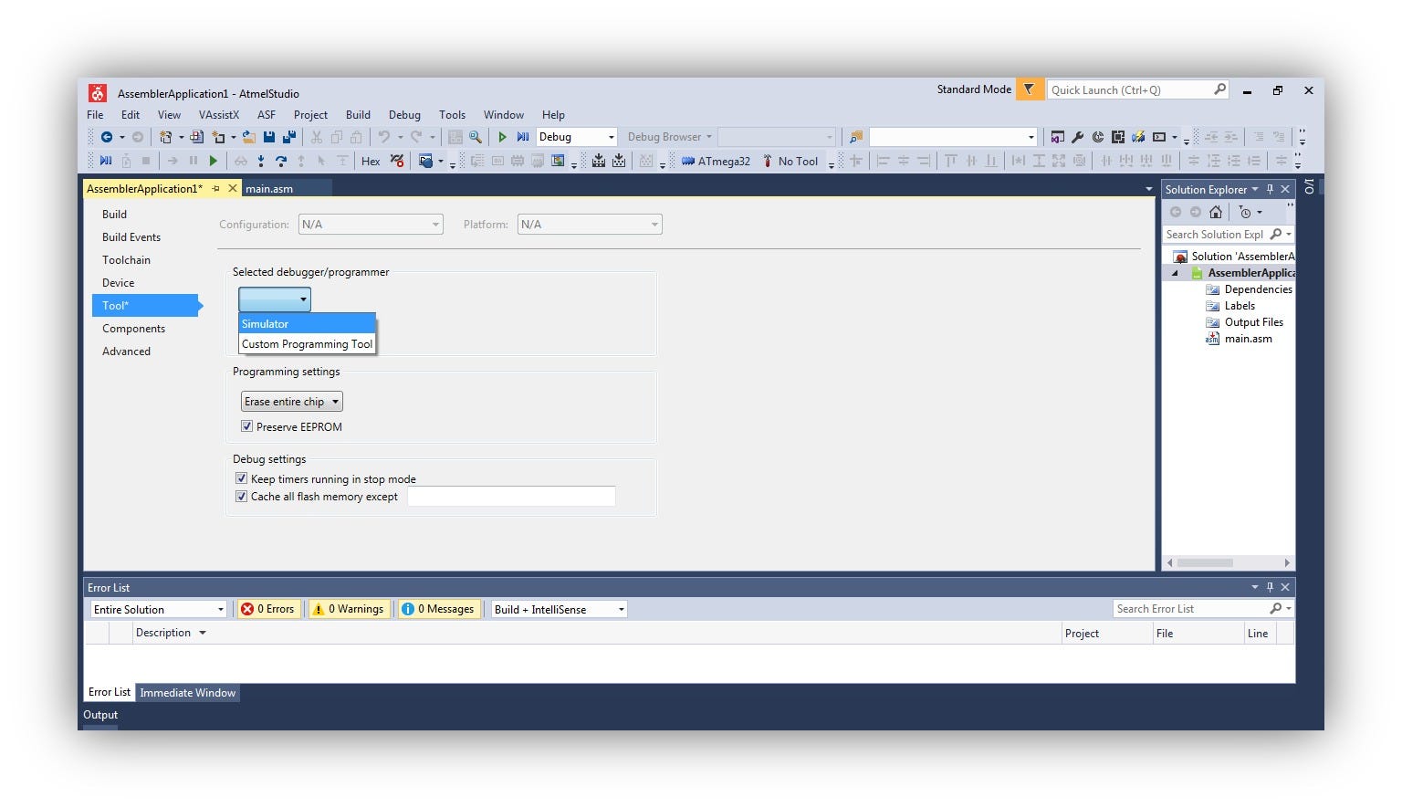1402x808 pixels.
Task: Click the Save single-floppy icon
Action: [x=269, y=137]
